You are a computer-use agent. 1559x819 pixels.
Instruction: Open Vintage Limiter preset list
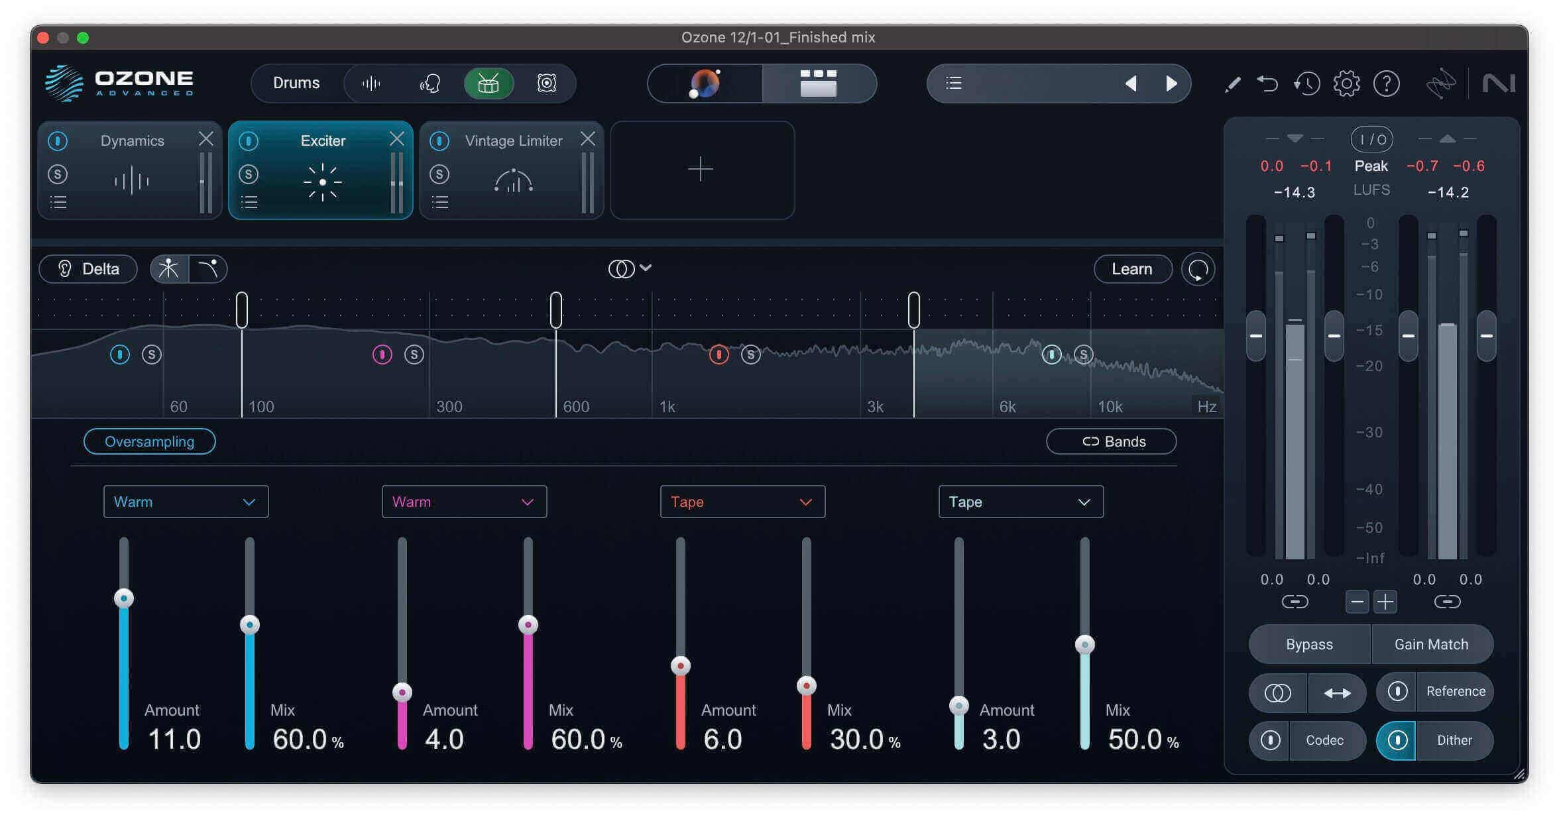pyautogui.click(x=440, y=202)
